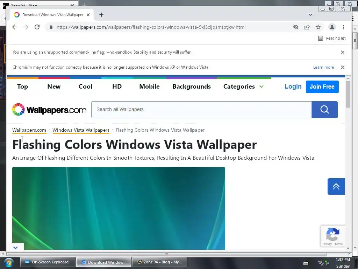Click the address bar URL field
358x269 pixels.
151,27
